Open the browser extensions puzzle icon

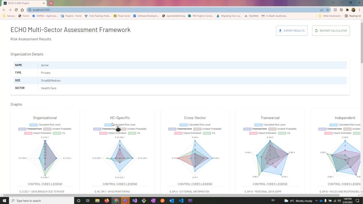[347, 10]
